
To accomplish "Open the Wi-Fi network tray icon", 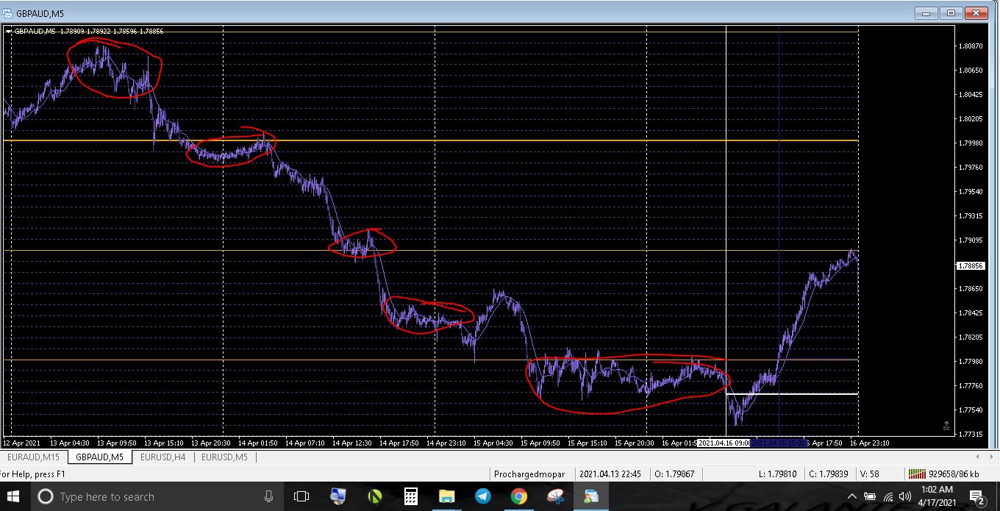I will pyautogui.click(x=888, y=497).
